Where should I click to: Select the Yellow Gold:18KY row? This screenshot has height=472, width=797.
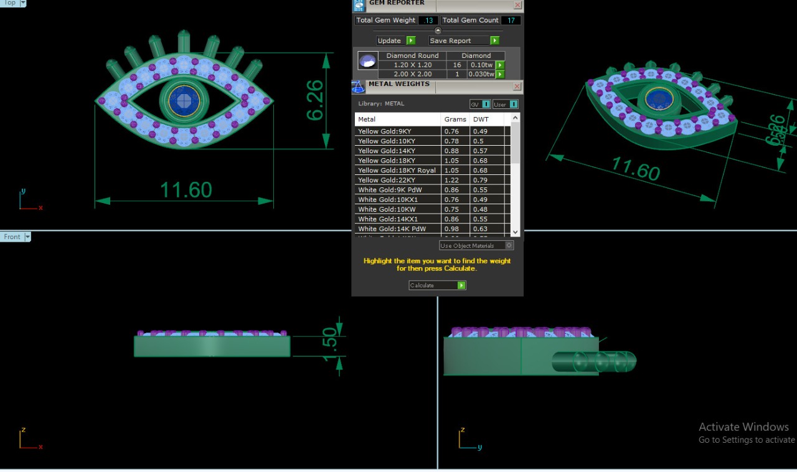[397, 161]
